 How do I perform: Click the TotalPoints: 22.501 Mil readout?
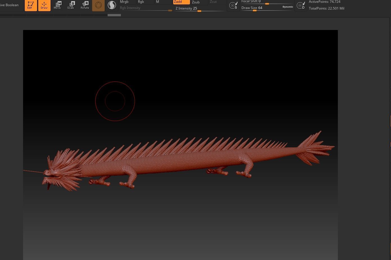click(x=327, y=8)
